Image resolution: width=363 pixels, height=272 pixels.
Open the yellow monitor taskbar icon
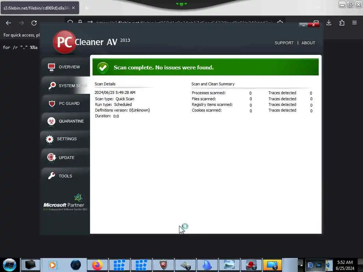273,265
